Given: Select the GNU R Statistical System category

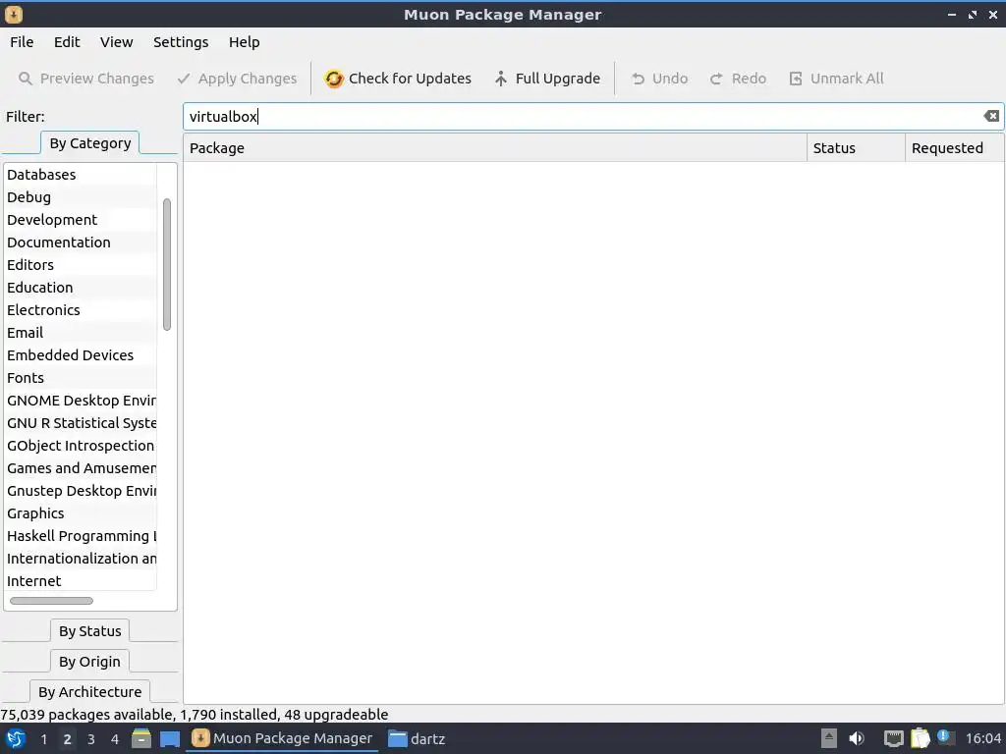Looking at the screenshot, I should pyautogui.click(x=81, y=423).
